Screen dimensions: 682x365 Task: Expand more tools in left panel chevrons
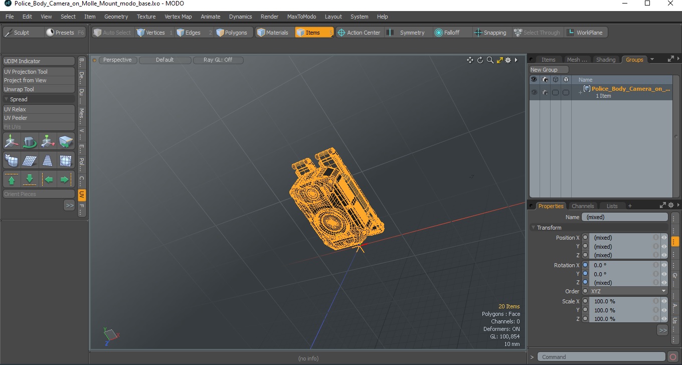[x=69, y=205]
